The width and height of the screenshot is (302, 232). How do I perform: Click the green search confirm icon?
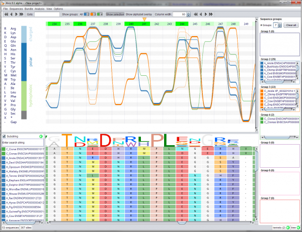(42, 136)
